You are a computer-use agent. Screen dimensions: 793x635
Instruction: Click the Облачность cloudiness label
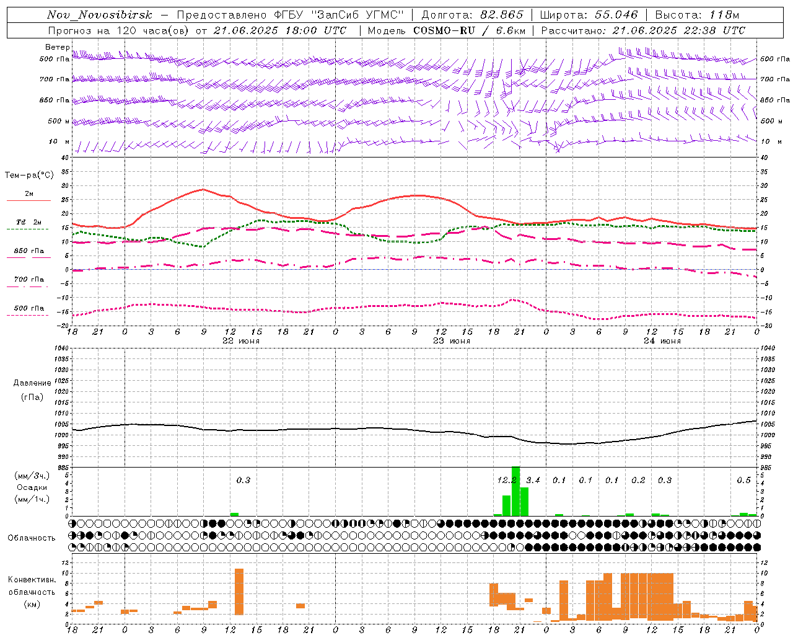tap(32, 538)
